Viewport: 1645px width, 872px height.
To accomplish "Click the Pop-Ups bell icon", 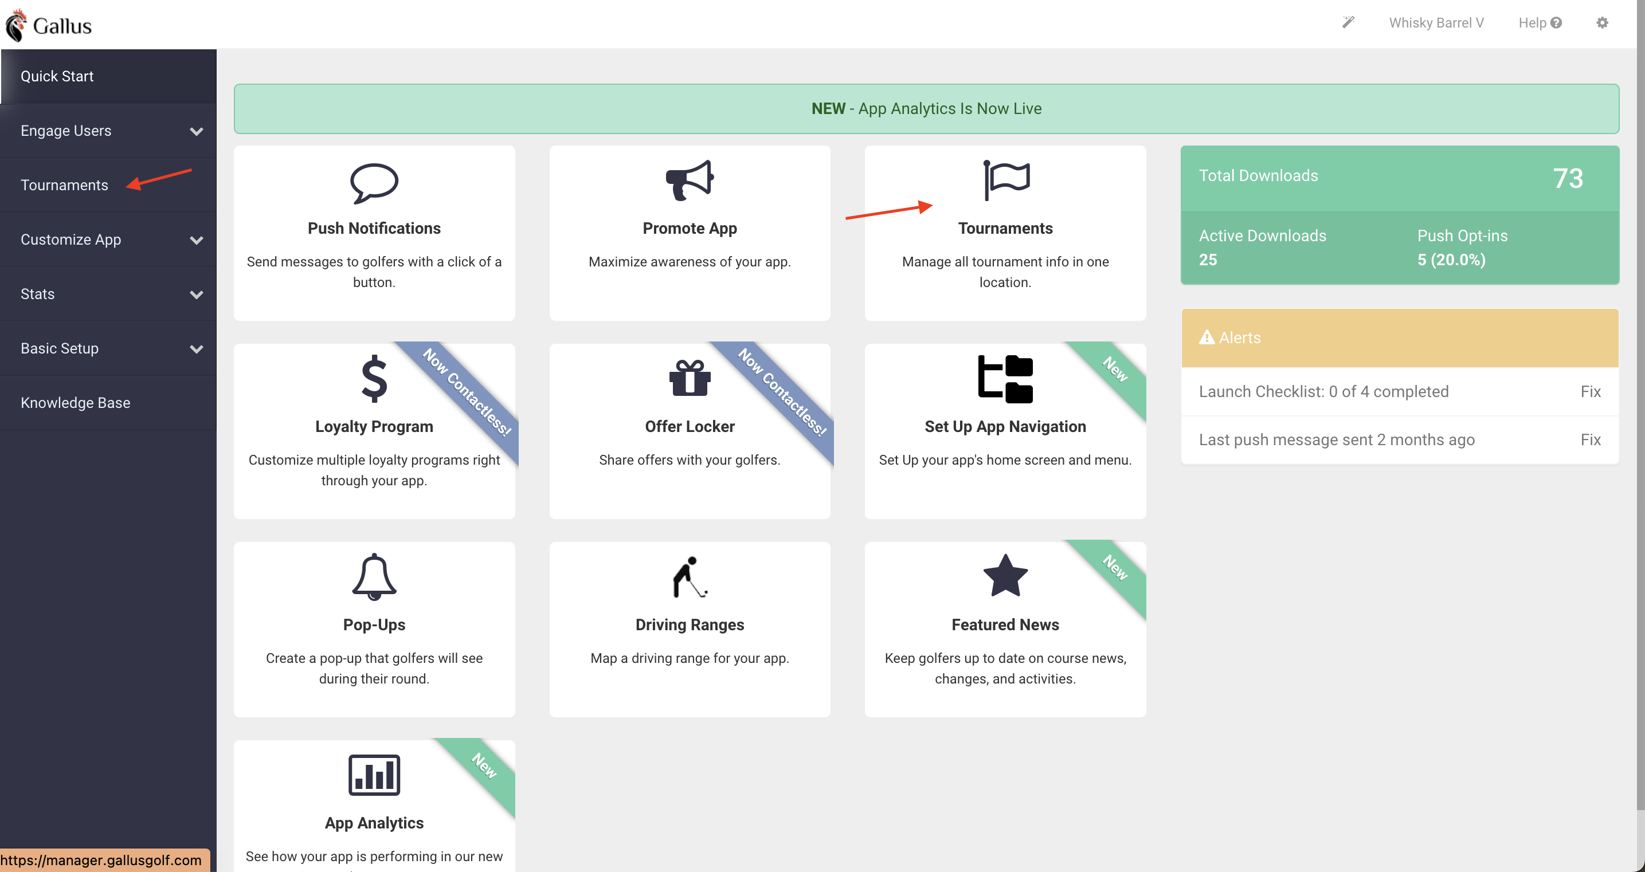I will 374,577.
